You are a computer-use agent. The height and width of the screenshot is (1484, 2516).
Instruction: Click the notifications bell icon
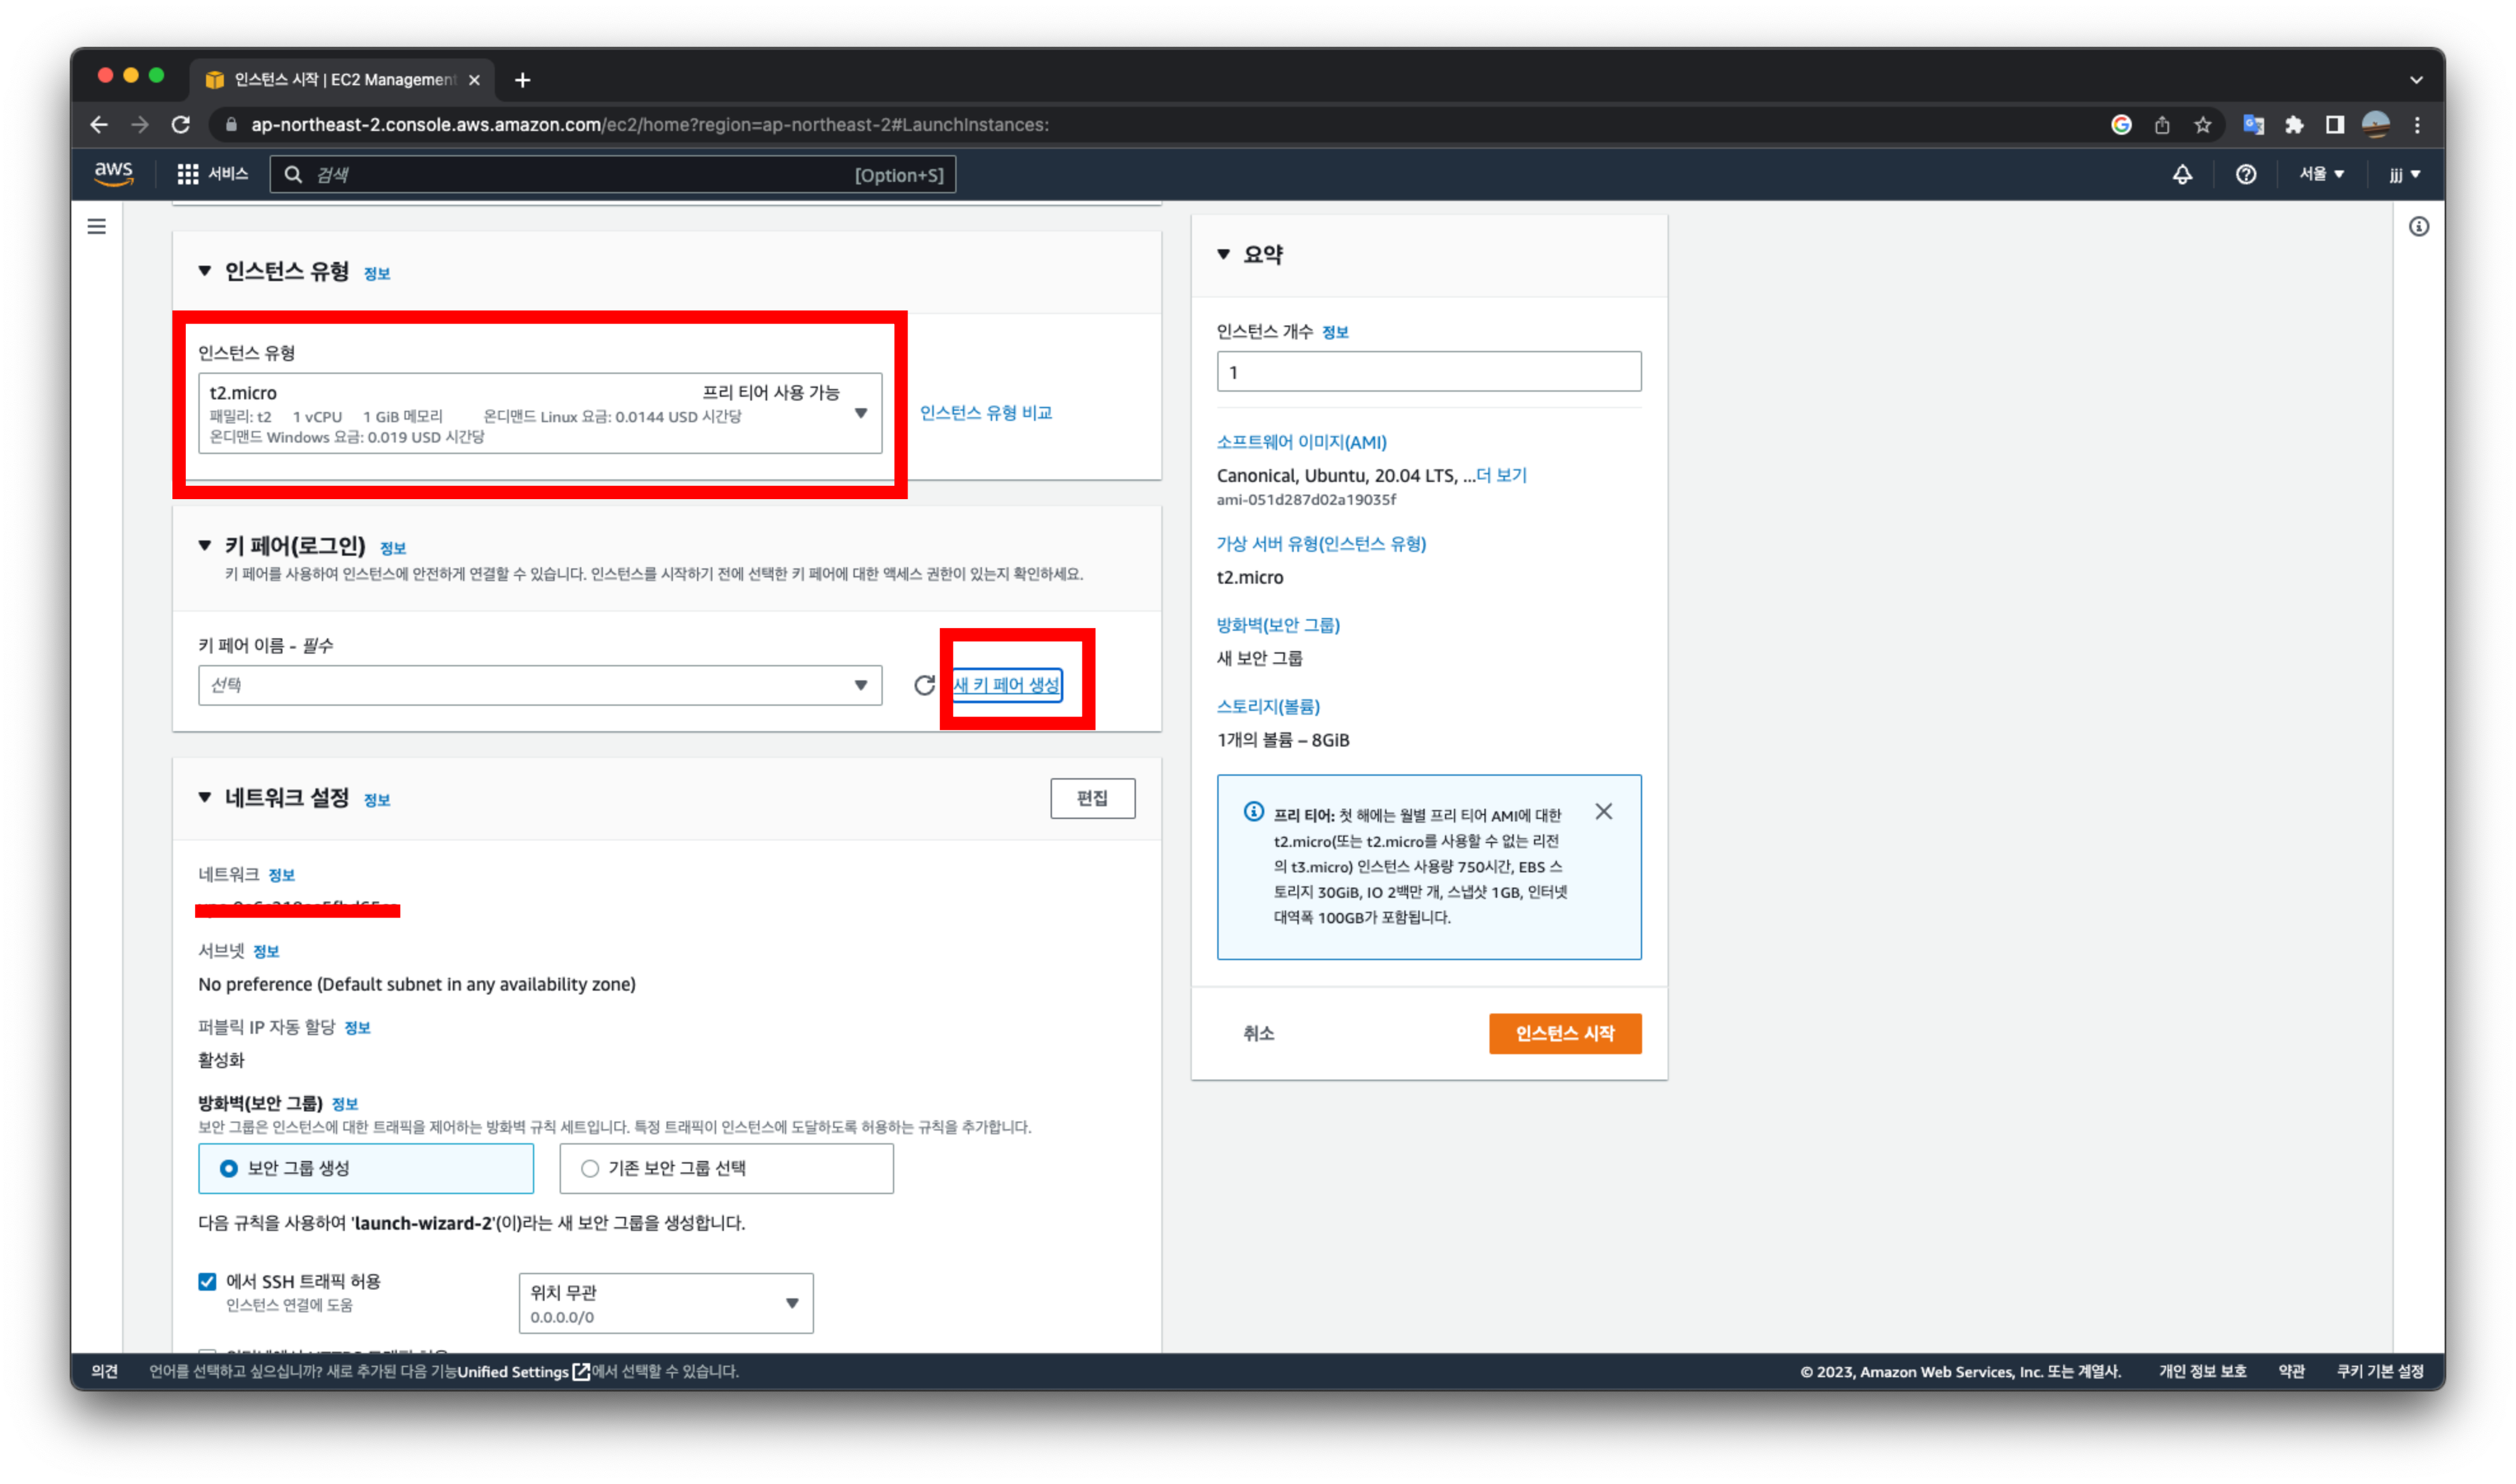(x=2182, y=174)
